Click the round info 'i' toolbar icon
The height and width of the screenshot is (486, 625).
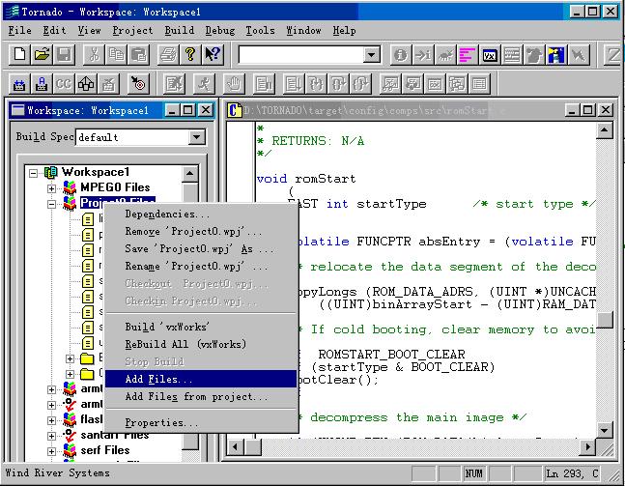tap(401, 55)
